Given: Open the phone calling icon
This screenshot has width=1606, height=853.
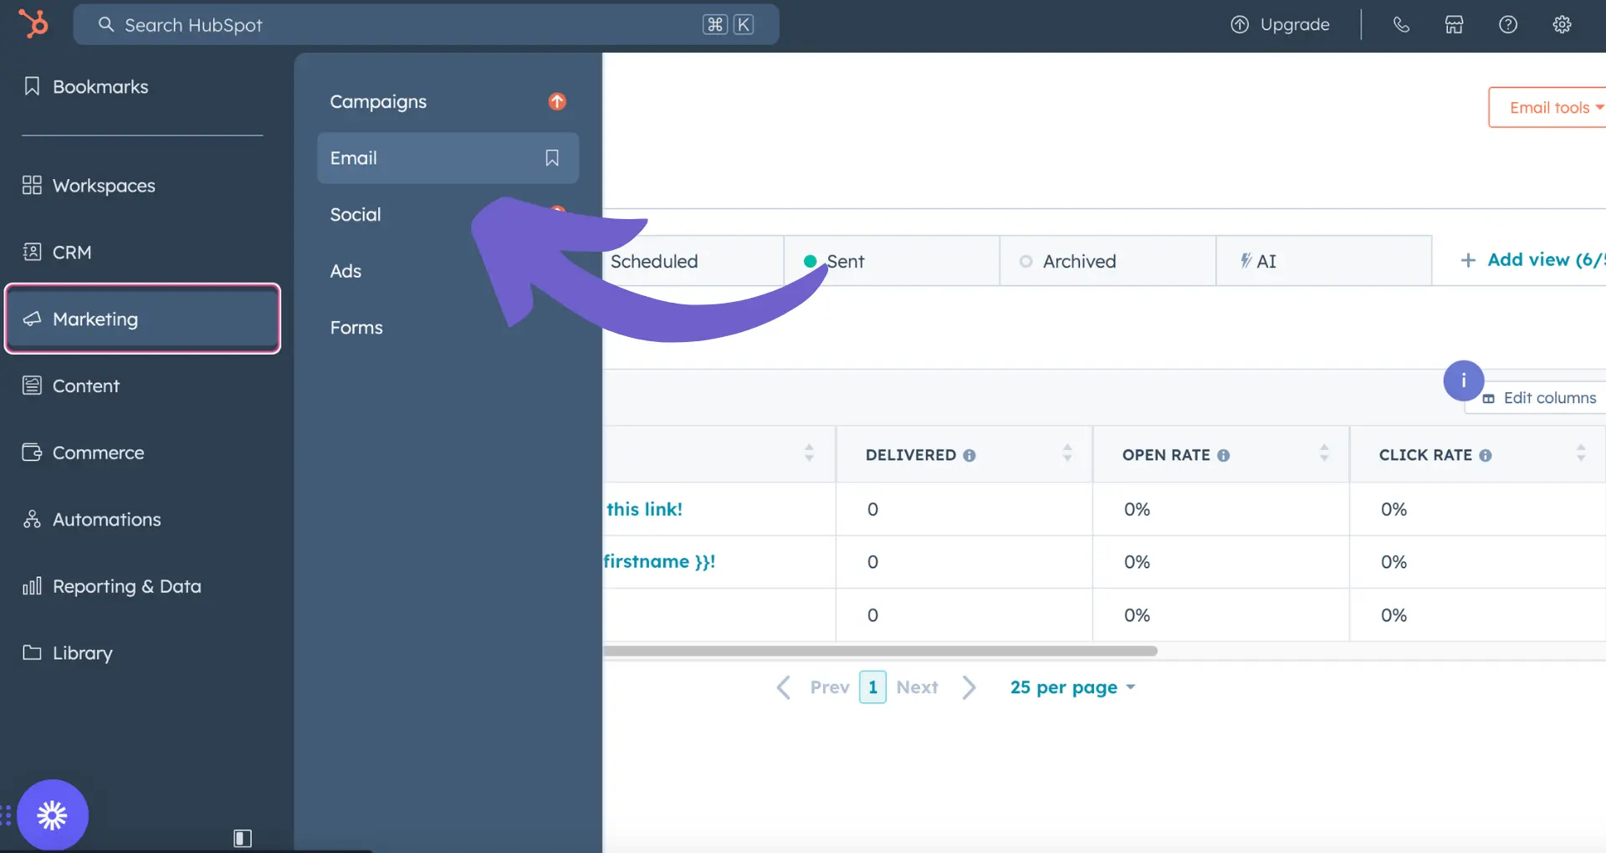Looking at the screenshot, I should (1401, 25).
